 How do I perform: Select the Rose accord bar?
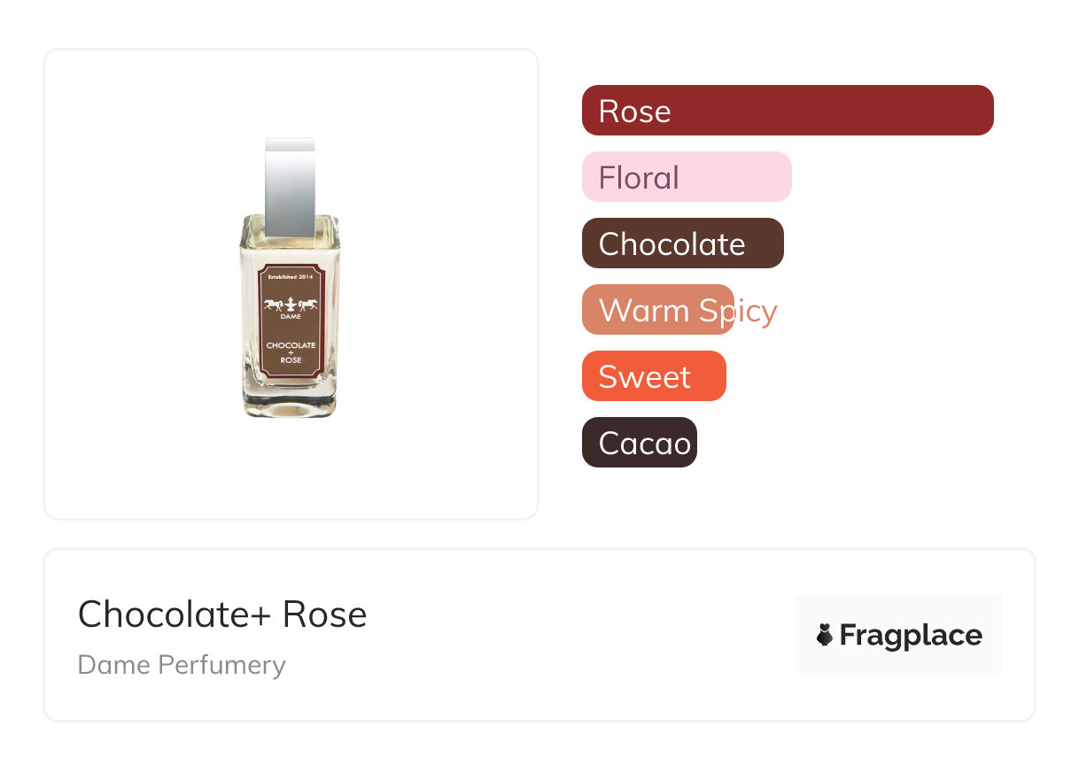pos(788,111)
